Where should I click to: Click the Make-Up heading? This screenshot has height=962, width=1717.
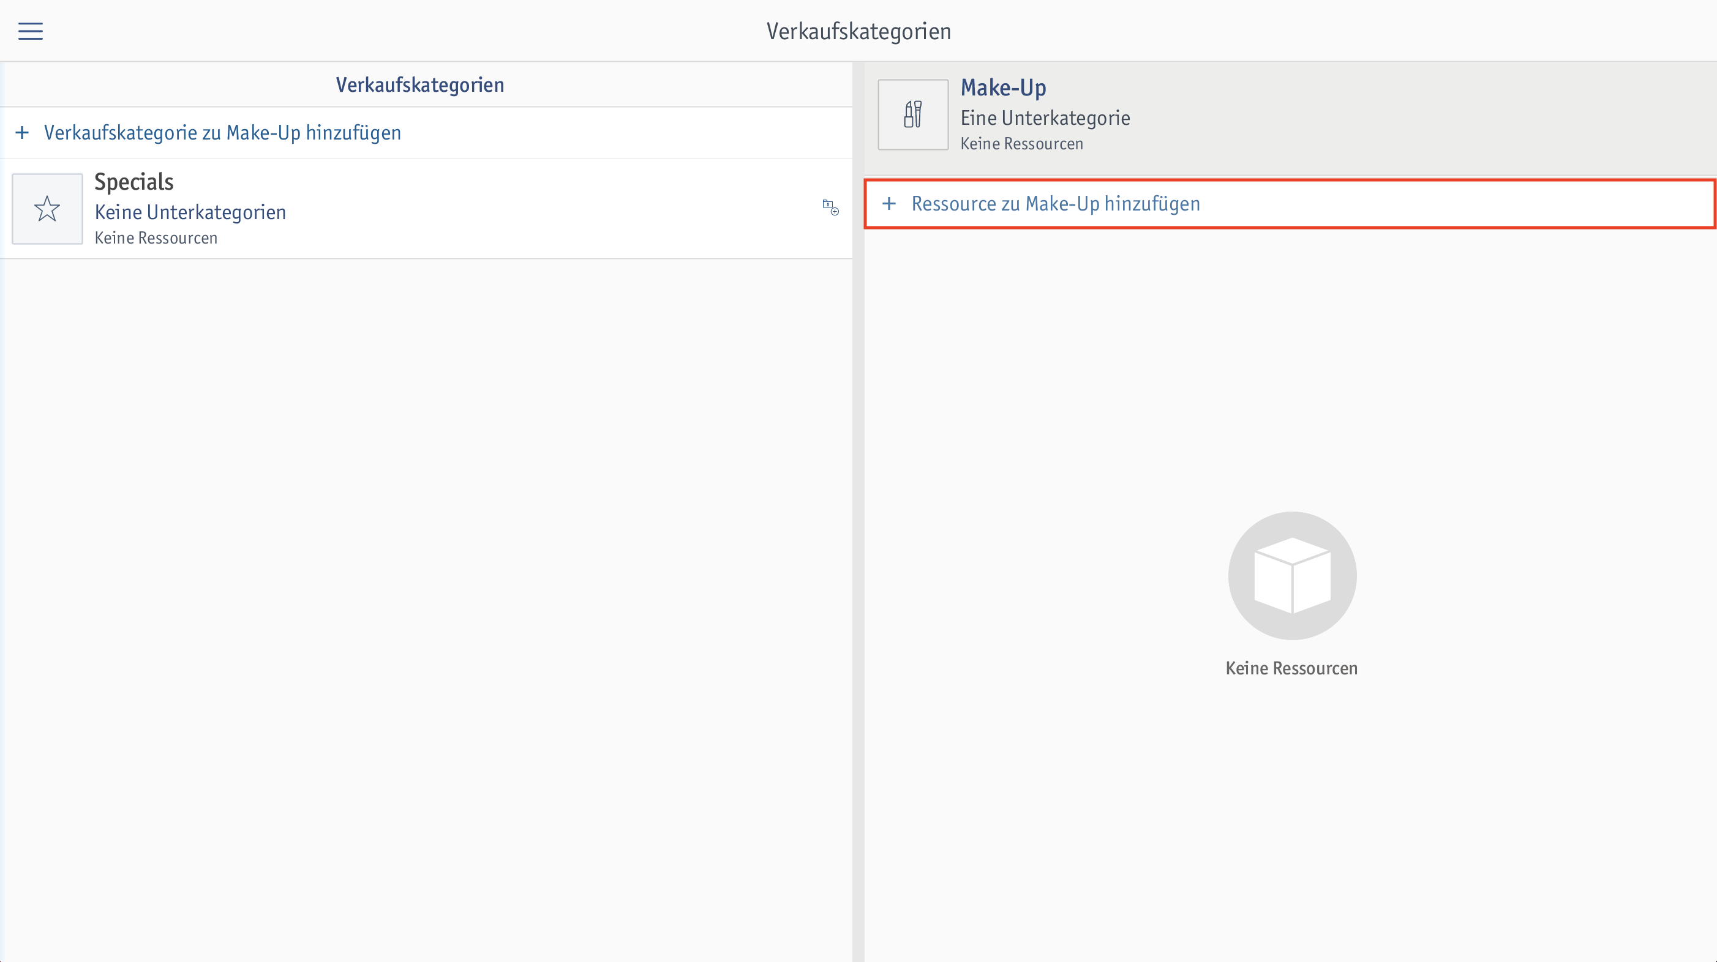point(1003,88)
